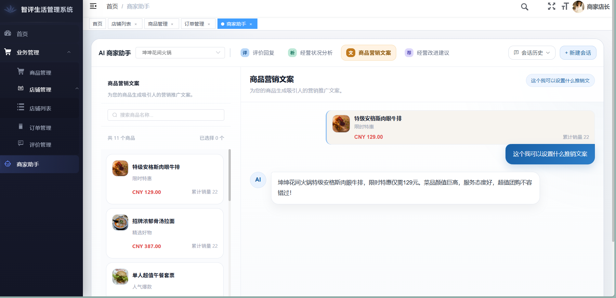Expand the 会话历史 dropdown
Image resolution: width=616 pixels, height=298 pixels.
tap(531, 53)
